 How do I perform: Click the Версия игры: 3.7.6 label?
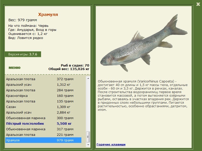click(23, 54)
